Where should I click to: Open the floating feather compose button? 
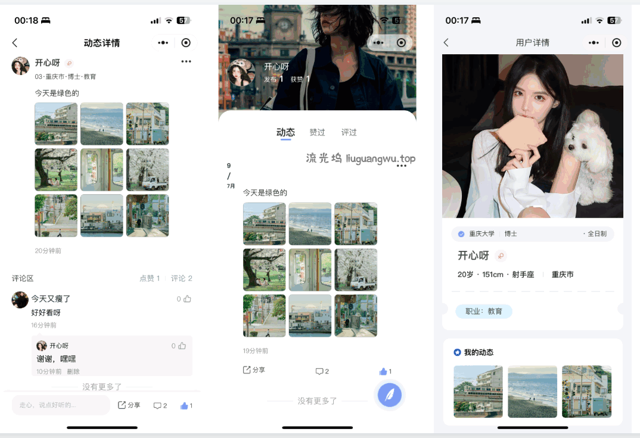[x=390, y=394]
